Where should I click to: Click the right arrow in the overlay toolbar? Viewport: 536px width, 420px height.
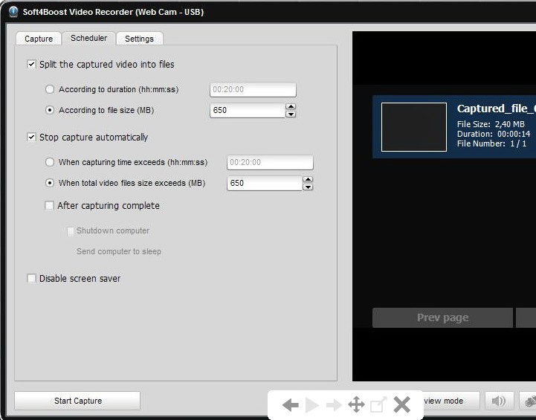pyautogui.click(x=334, y=405)
